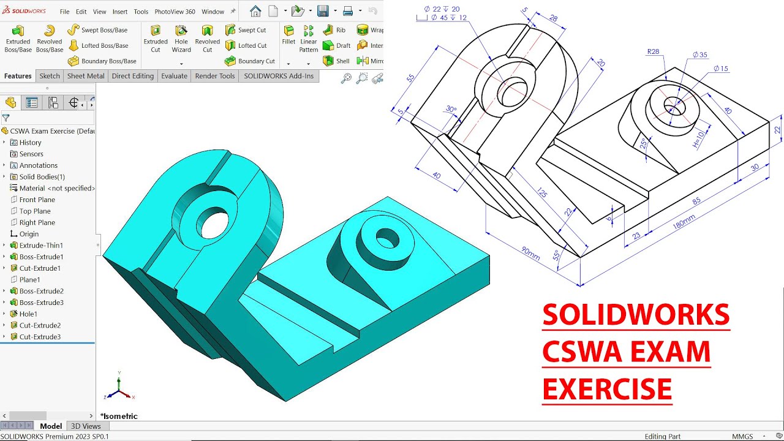The image size is (784, 441).
Task: Select the Extruded Boss/Base tool
Action: (18, 39)
